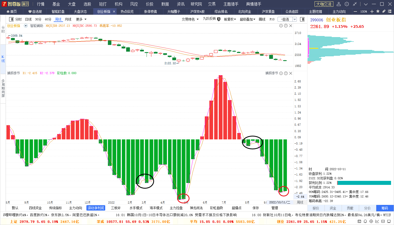
Task: Switch to the 热点纵览 tab
Action: [x=127, y=12]
